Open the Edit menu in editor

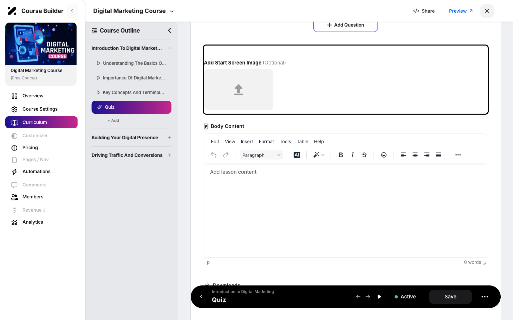(x=215, y=142)
